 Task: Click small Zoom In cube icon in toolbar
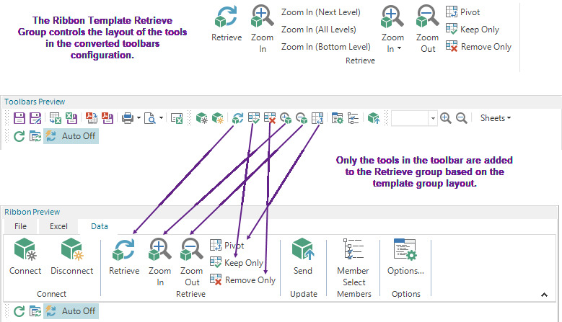pyautogui.click(x=286, y=118)
